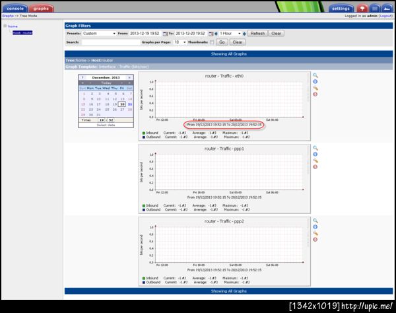Click the To date field

pyautogui.click(x=191, y=33)
